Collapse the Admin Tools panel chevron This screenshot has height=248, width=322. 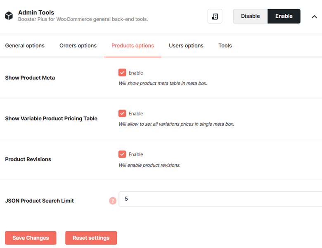(314, 16)
